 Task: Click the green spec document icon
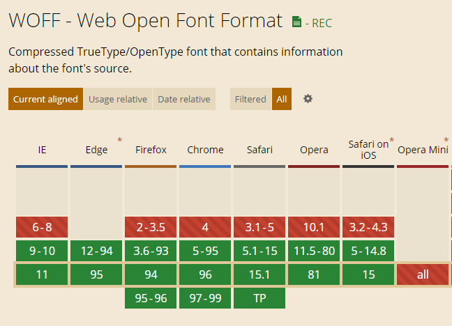tap(296, 22)
